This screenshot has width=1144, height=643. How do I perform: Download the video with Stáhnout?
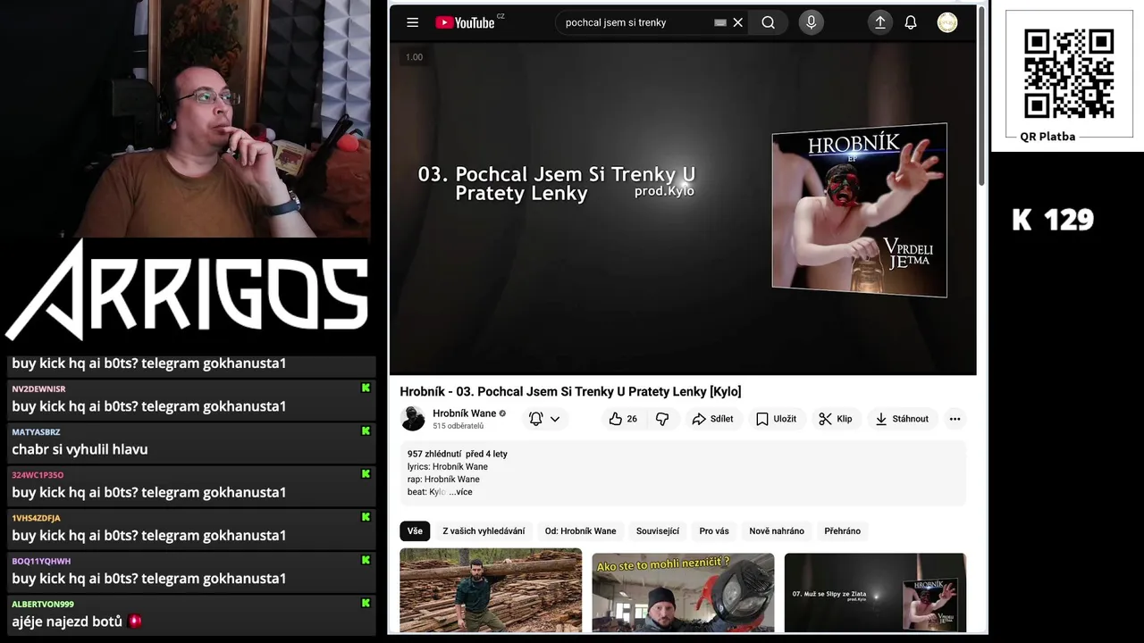point(902,419)
